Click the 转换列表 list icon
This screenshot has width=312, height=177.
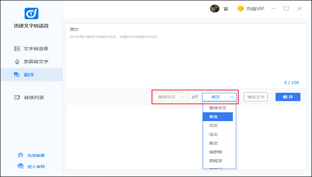tap(17, 97)
